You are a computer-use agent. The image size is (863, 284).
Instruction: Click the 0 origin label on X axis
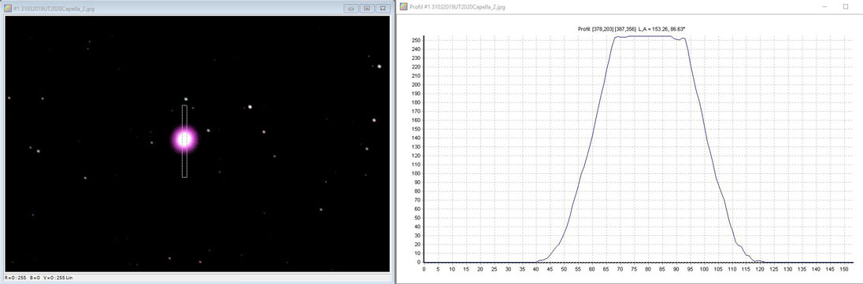(424, 269)
